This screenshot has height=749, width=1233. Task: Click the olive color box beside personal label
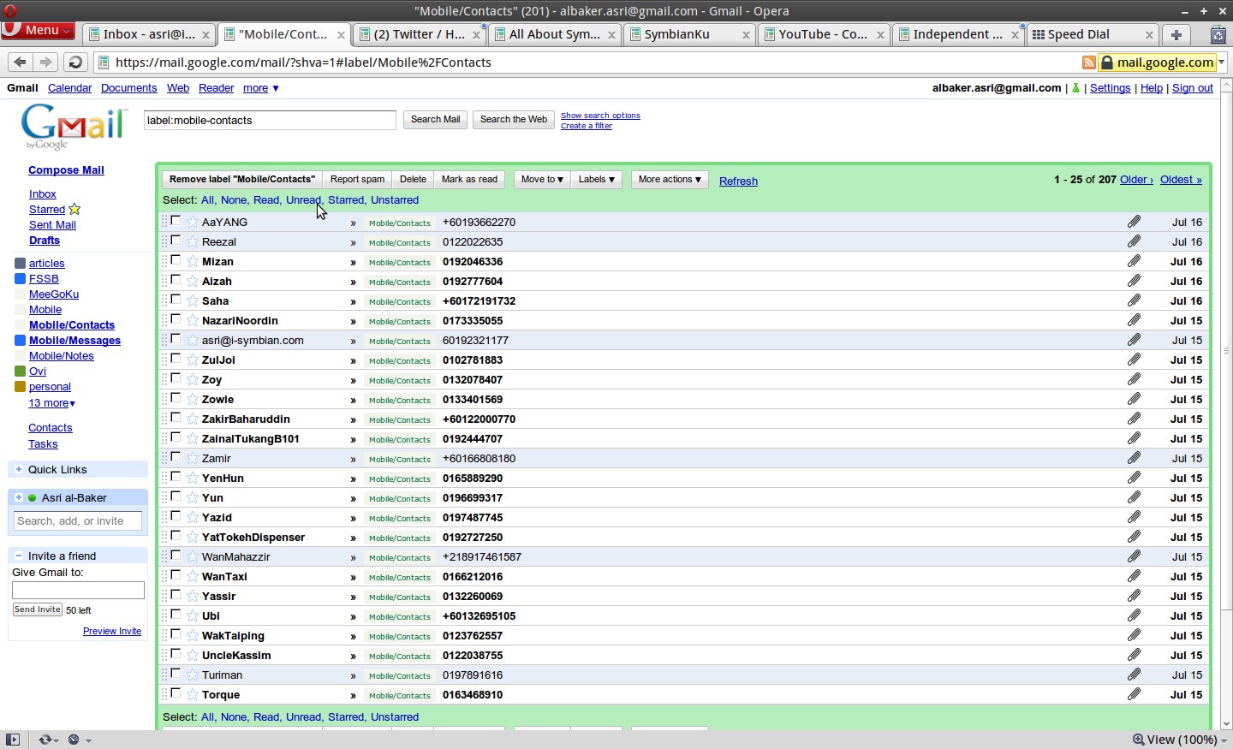pos(21,386)
